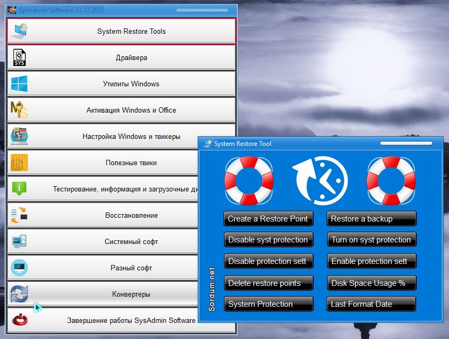Click the MS keys activation icon
449x339 pixels.
tap(19, 110)
